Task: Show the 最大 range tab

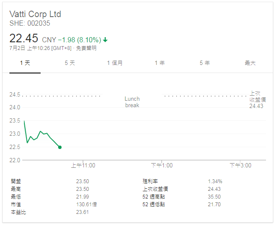Action: (250, 63)
